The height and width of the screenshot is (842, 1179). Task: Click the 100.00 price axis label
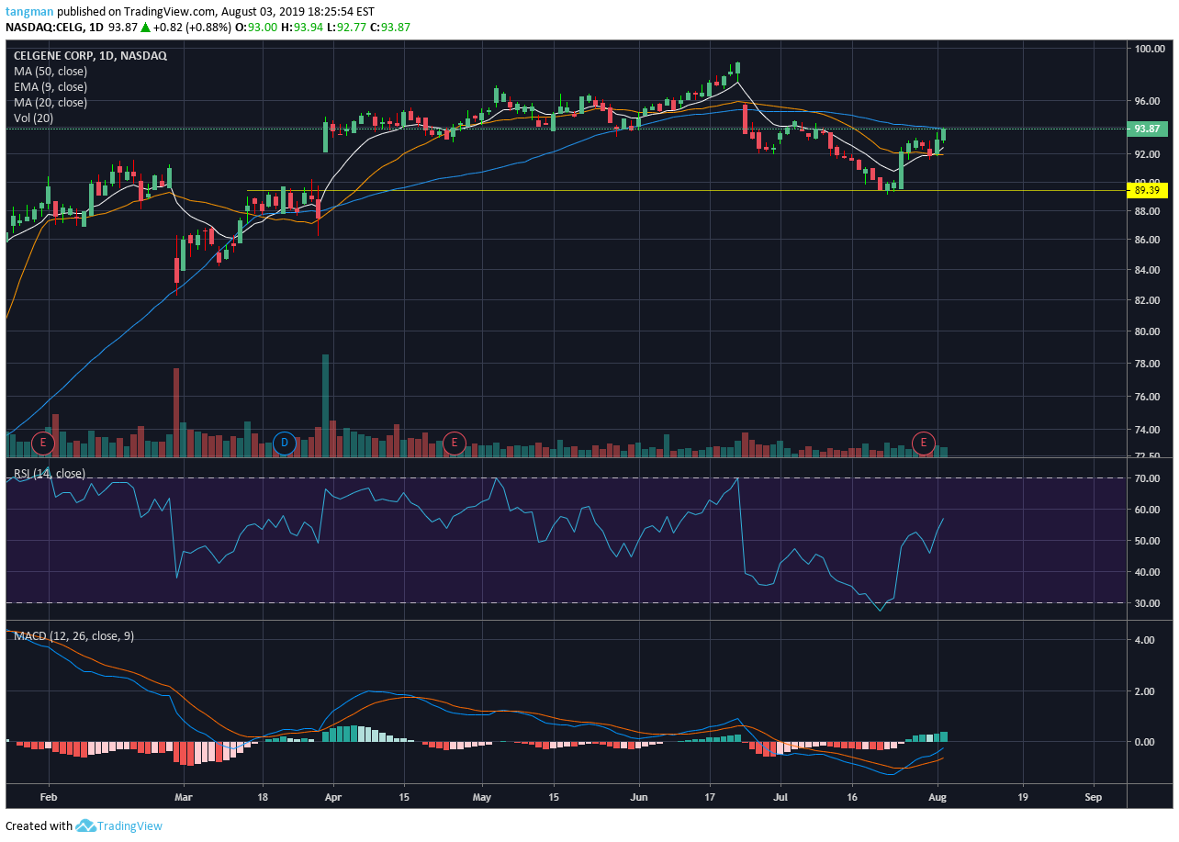pyautogui.click(x=1150, y=49)
